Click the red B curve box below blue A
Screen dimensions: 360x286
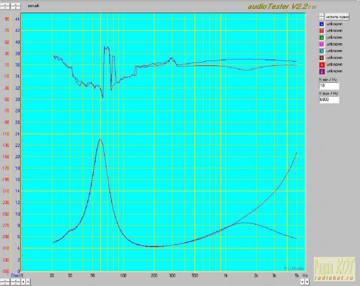click(x=322, y=31)
